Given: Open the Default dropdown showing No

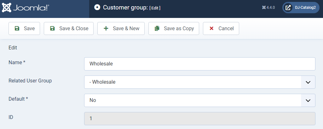Looking at the screenshot, I should [x=200, y=100].
